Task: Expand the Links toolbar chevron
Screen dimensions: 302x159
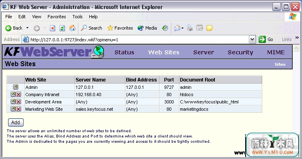Action: (x=297, y=38)
